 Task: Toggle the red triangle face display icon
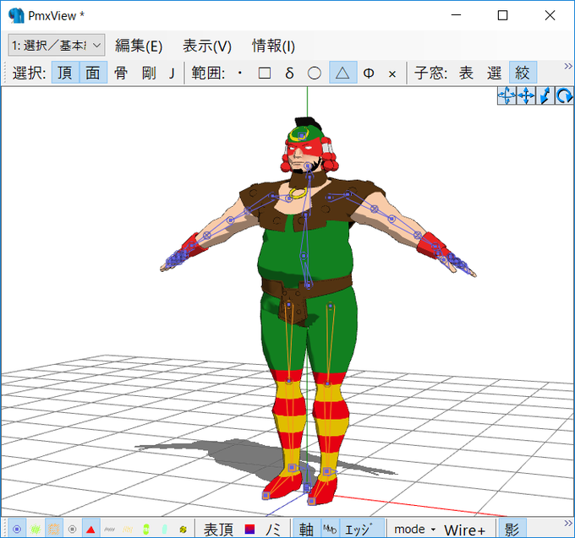[90, 529]
